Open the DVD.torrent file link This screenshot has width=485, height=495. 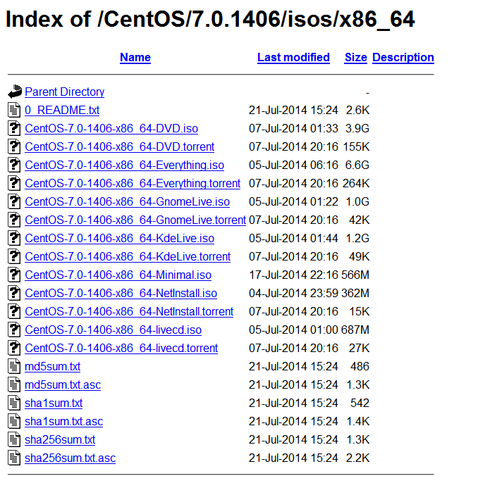pyautogui.click(x=119, y=146)
